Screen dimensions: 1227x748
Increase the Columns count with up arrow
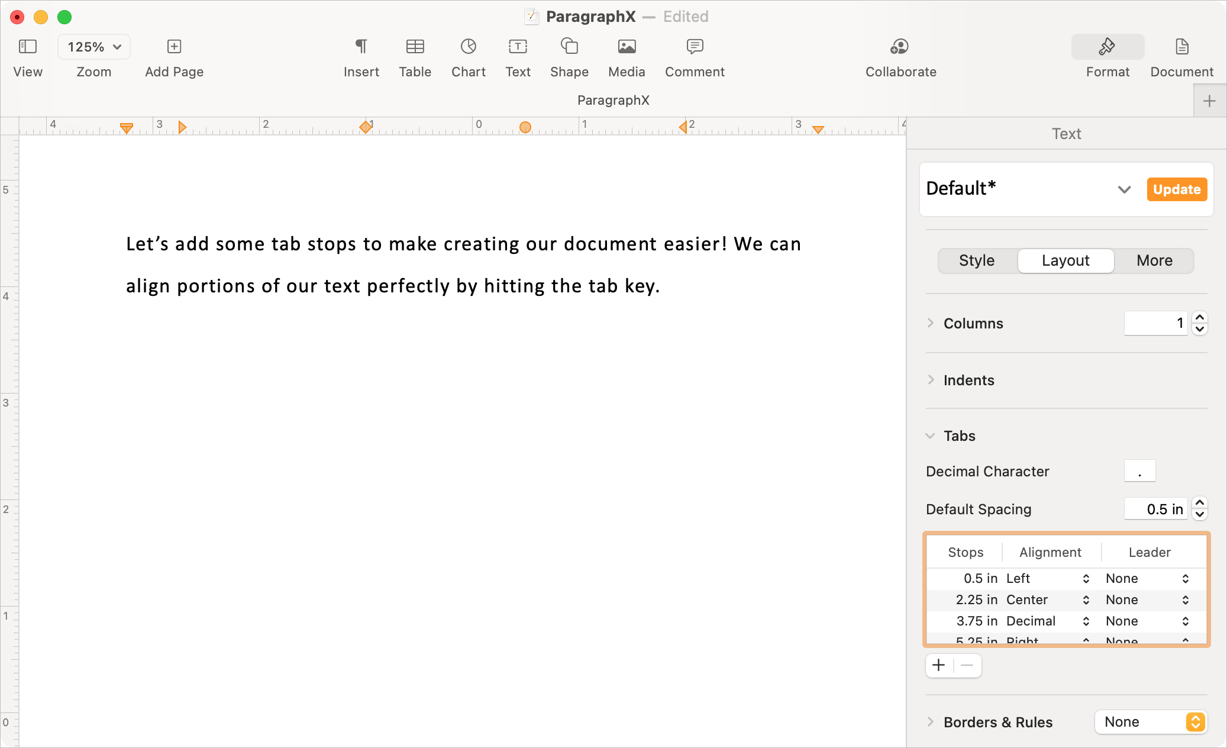pos(1200,317)
